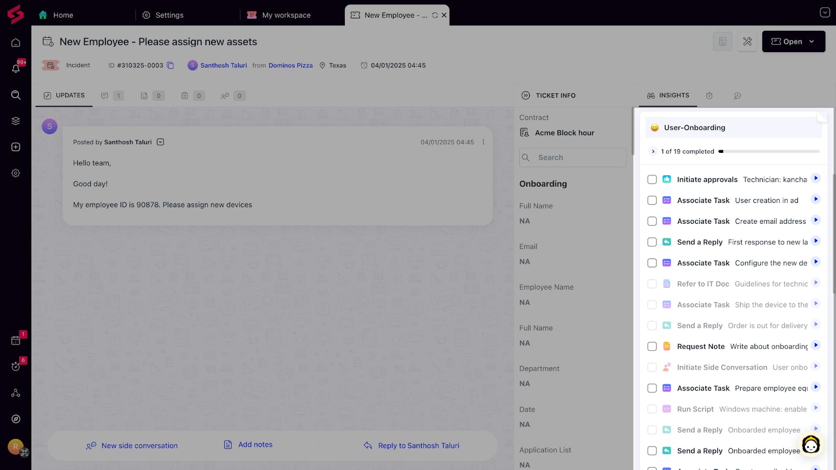The width and height of the screenshot is (836, 470).
Task: Click the document icon button beside tools
Action: (723, 42)
